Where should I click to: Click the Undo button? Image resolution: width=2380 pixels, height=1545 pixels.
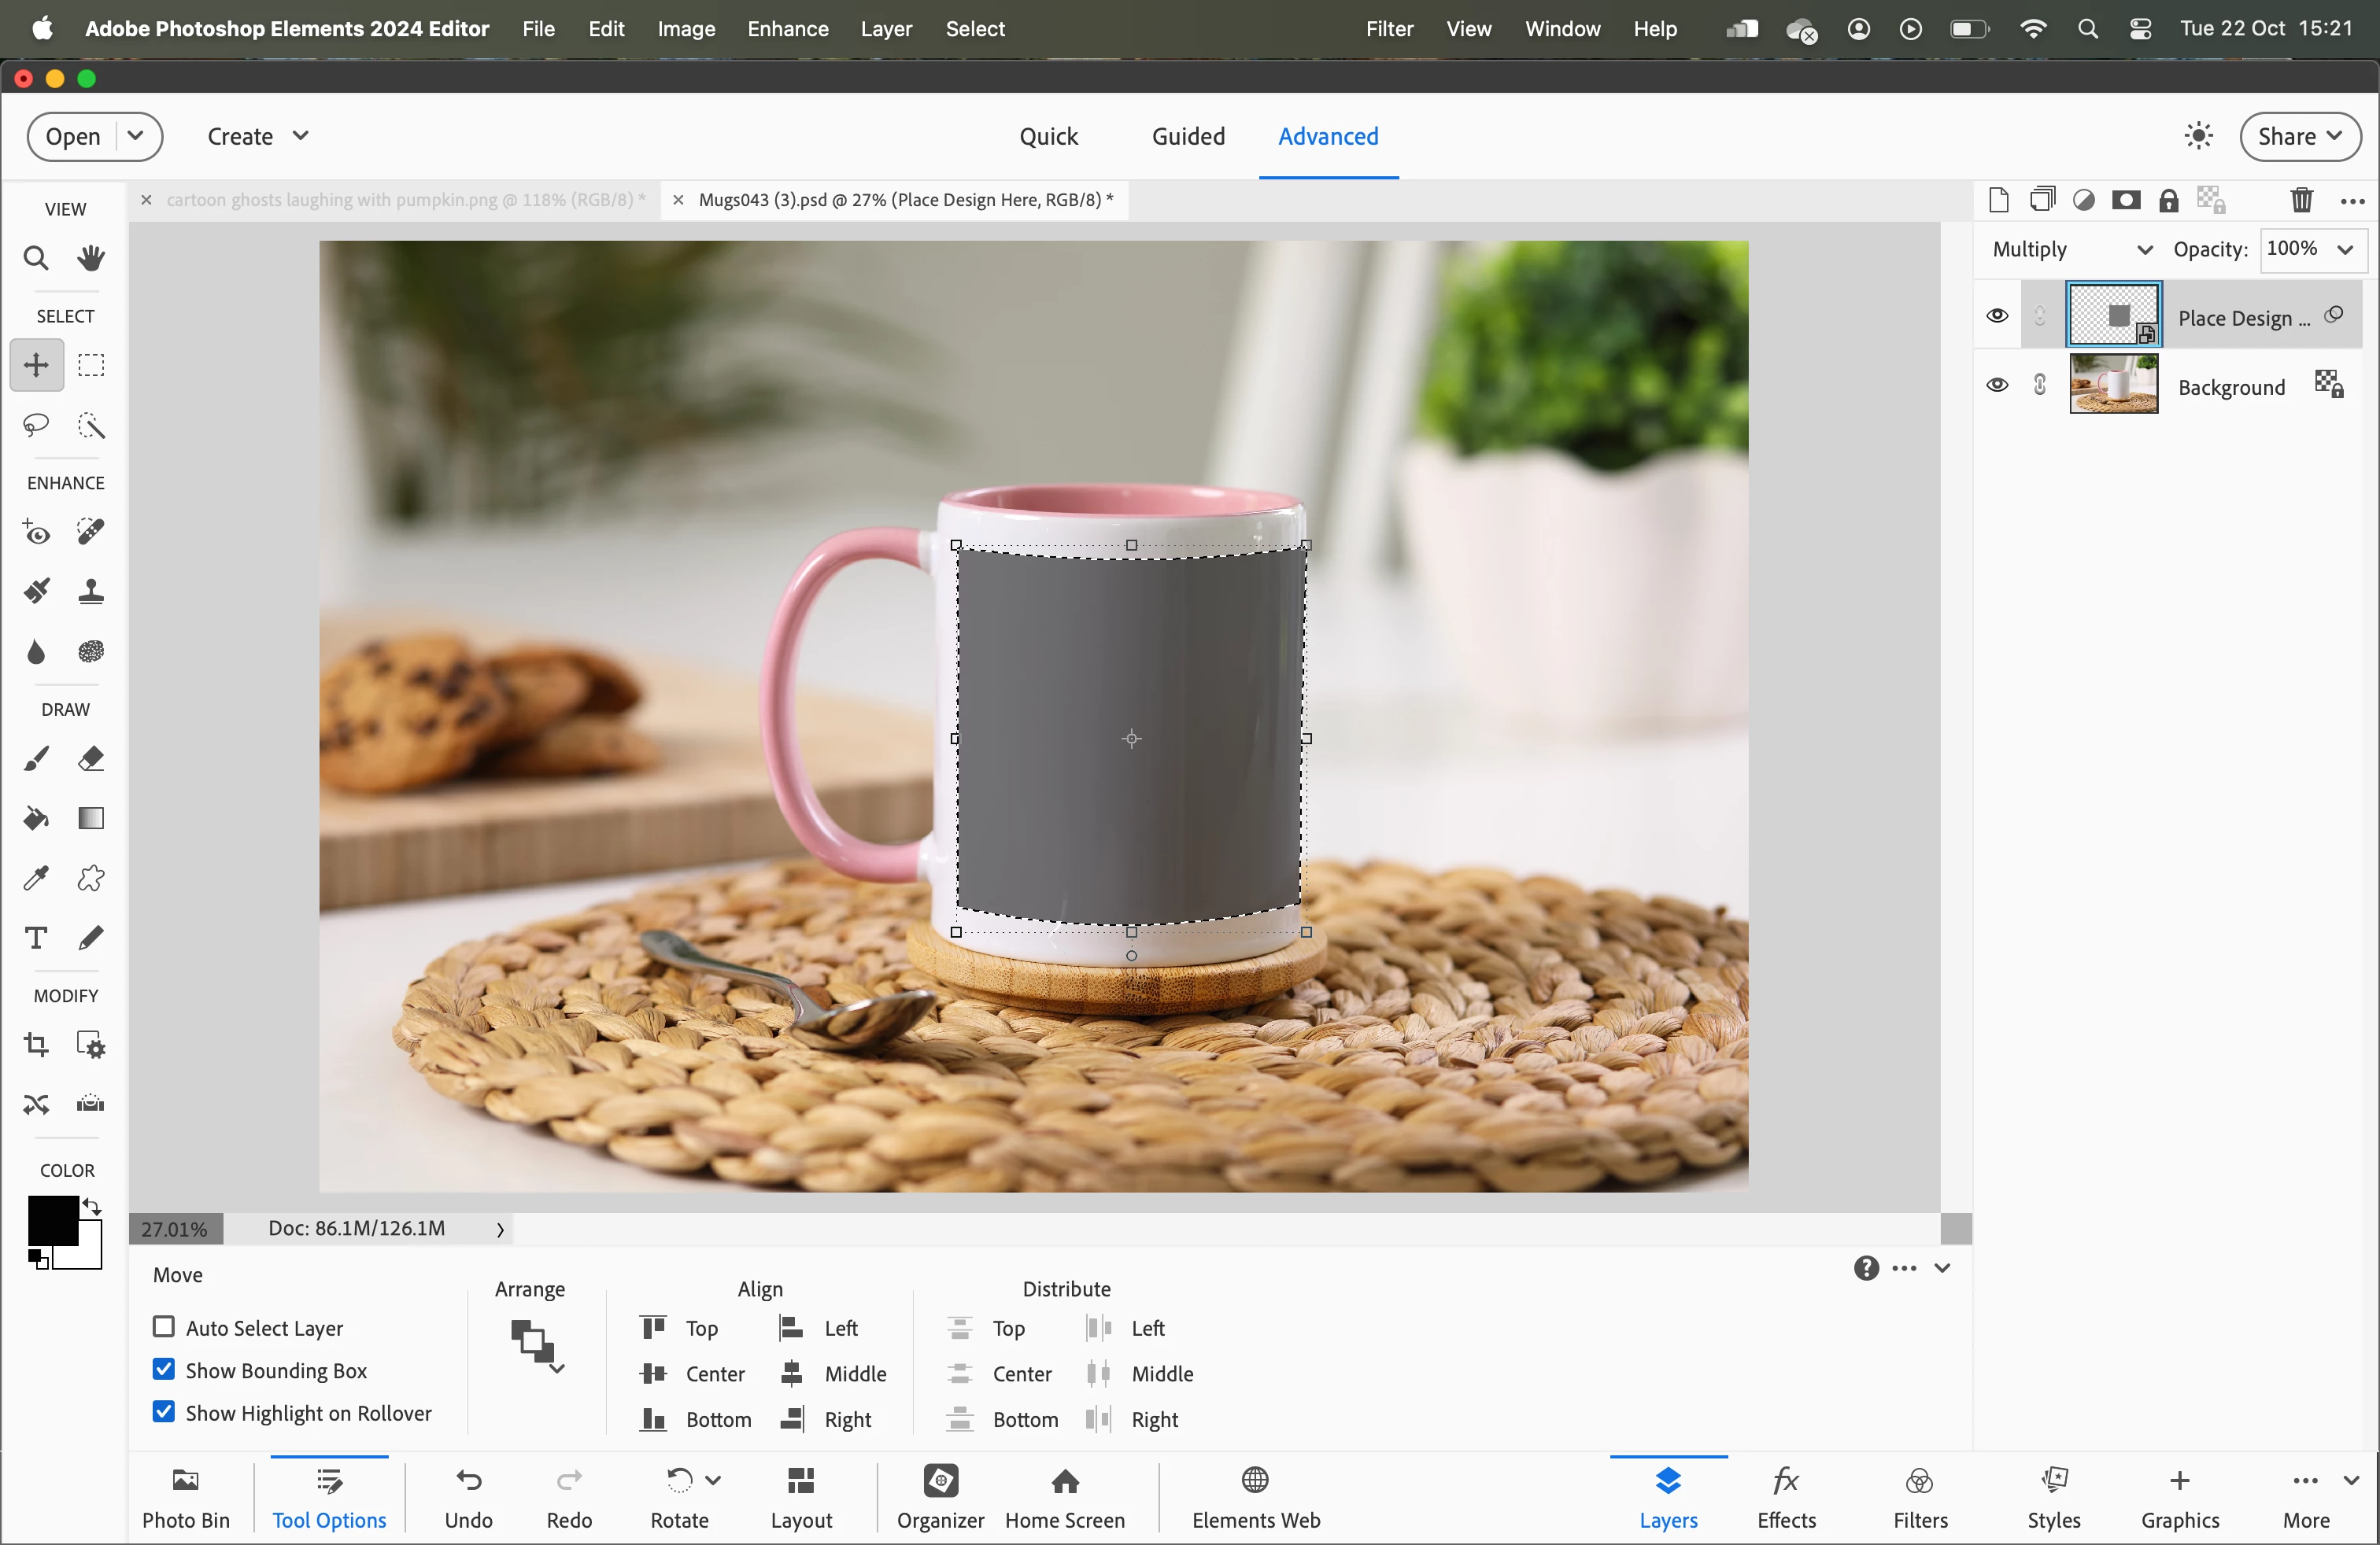coord(468,1496)
